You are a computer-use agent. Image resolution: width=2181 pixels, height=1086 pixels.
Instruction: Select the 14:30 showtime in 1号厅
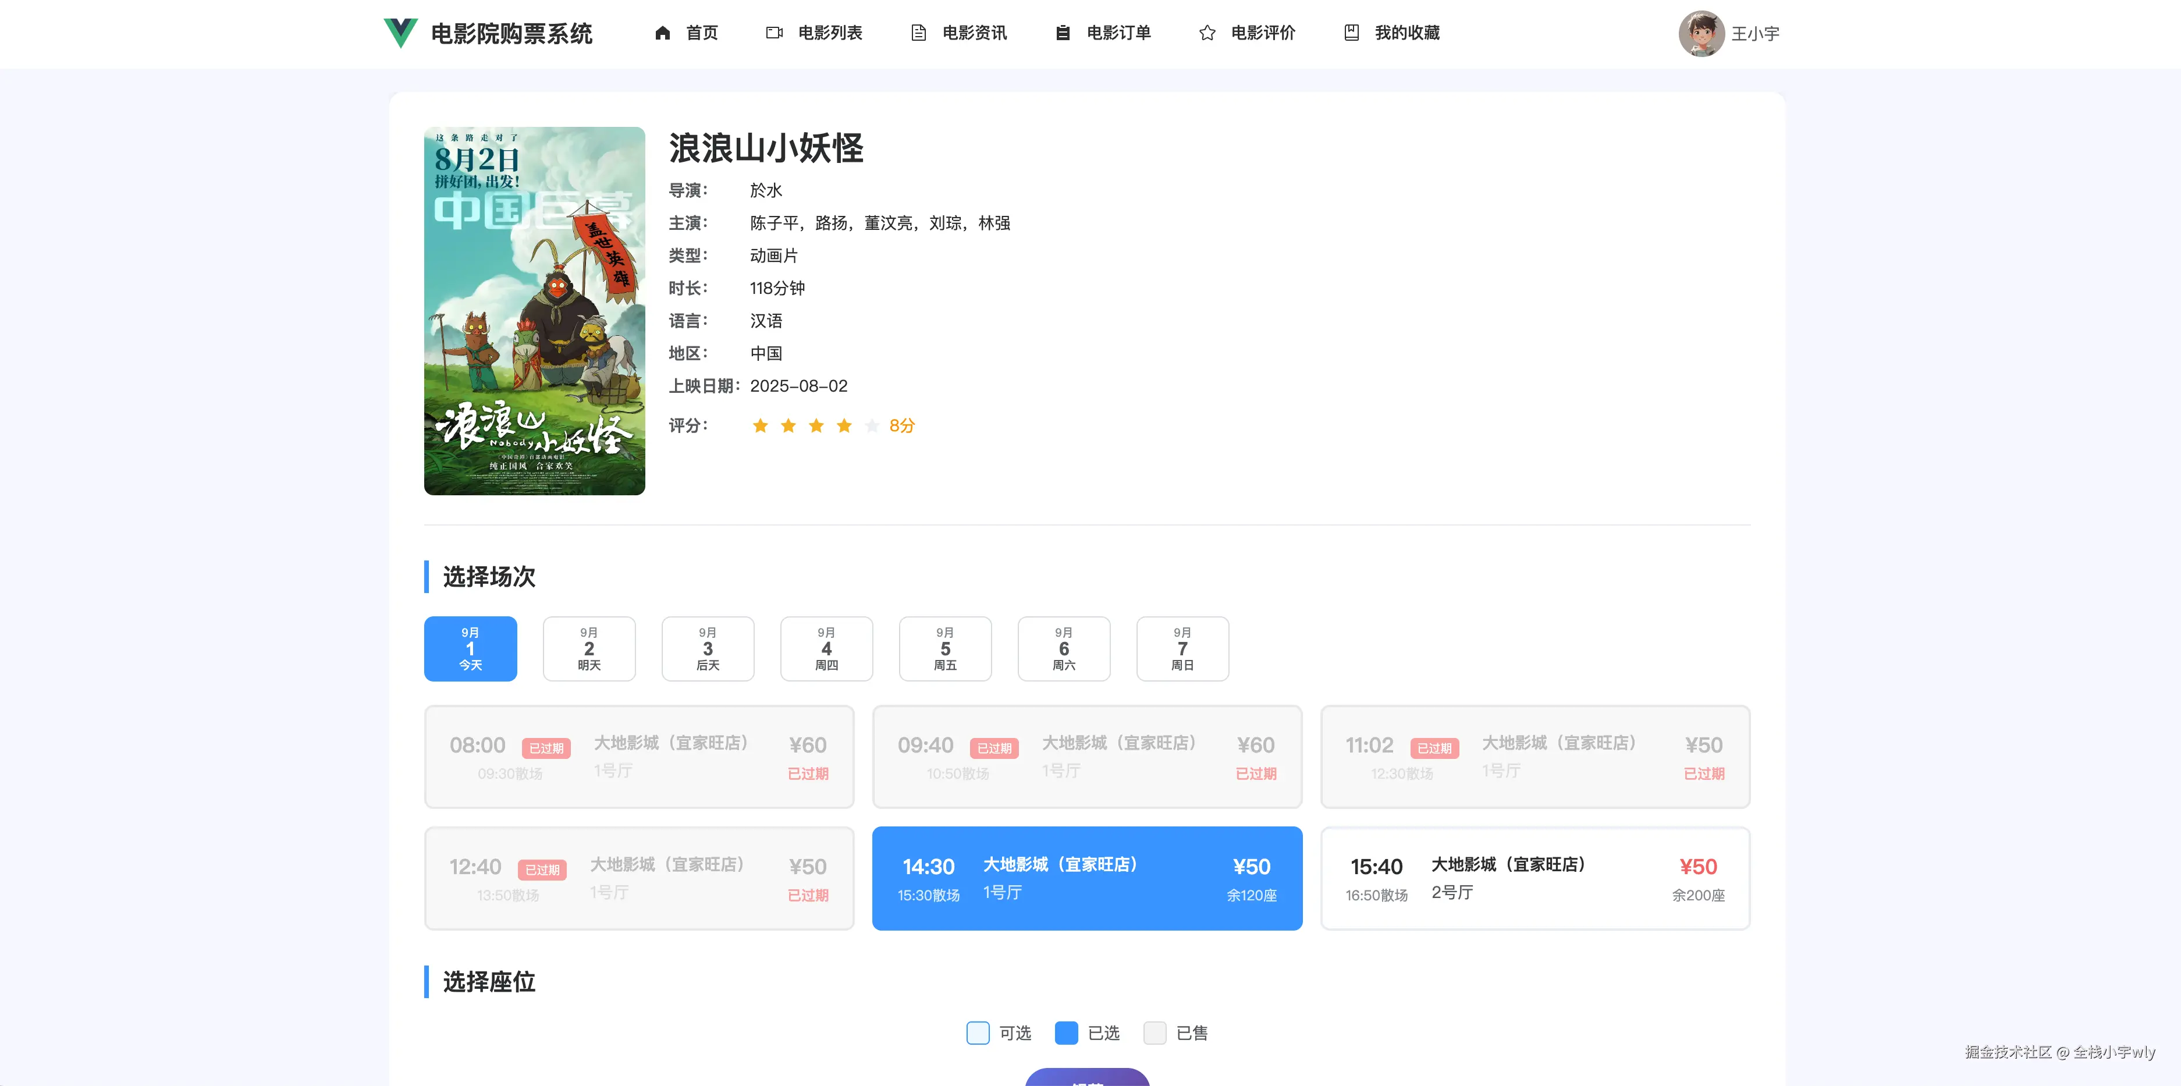pos(1087,878)
